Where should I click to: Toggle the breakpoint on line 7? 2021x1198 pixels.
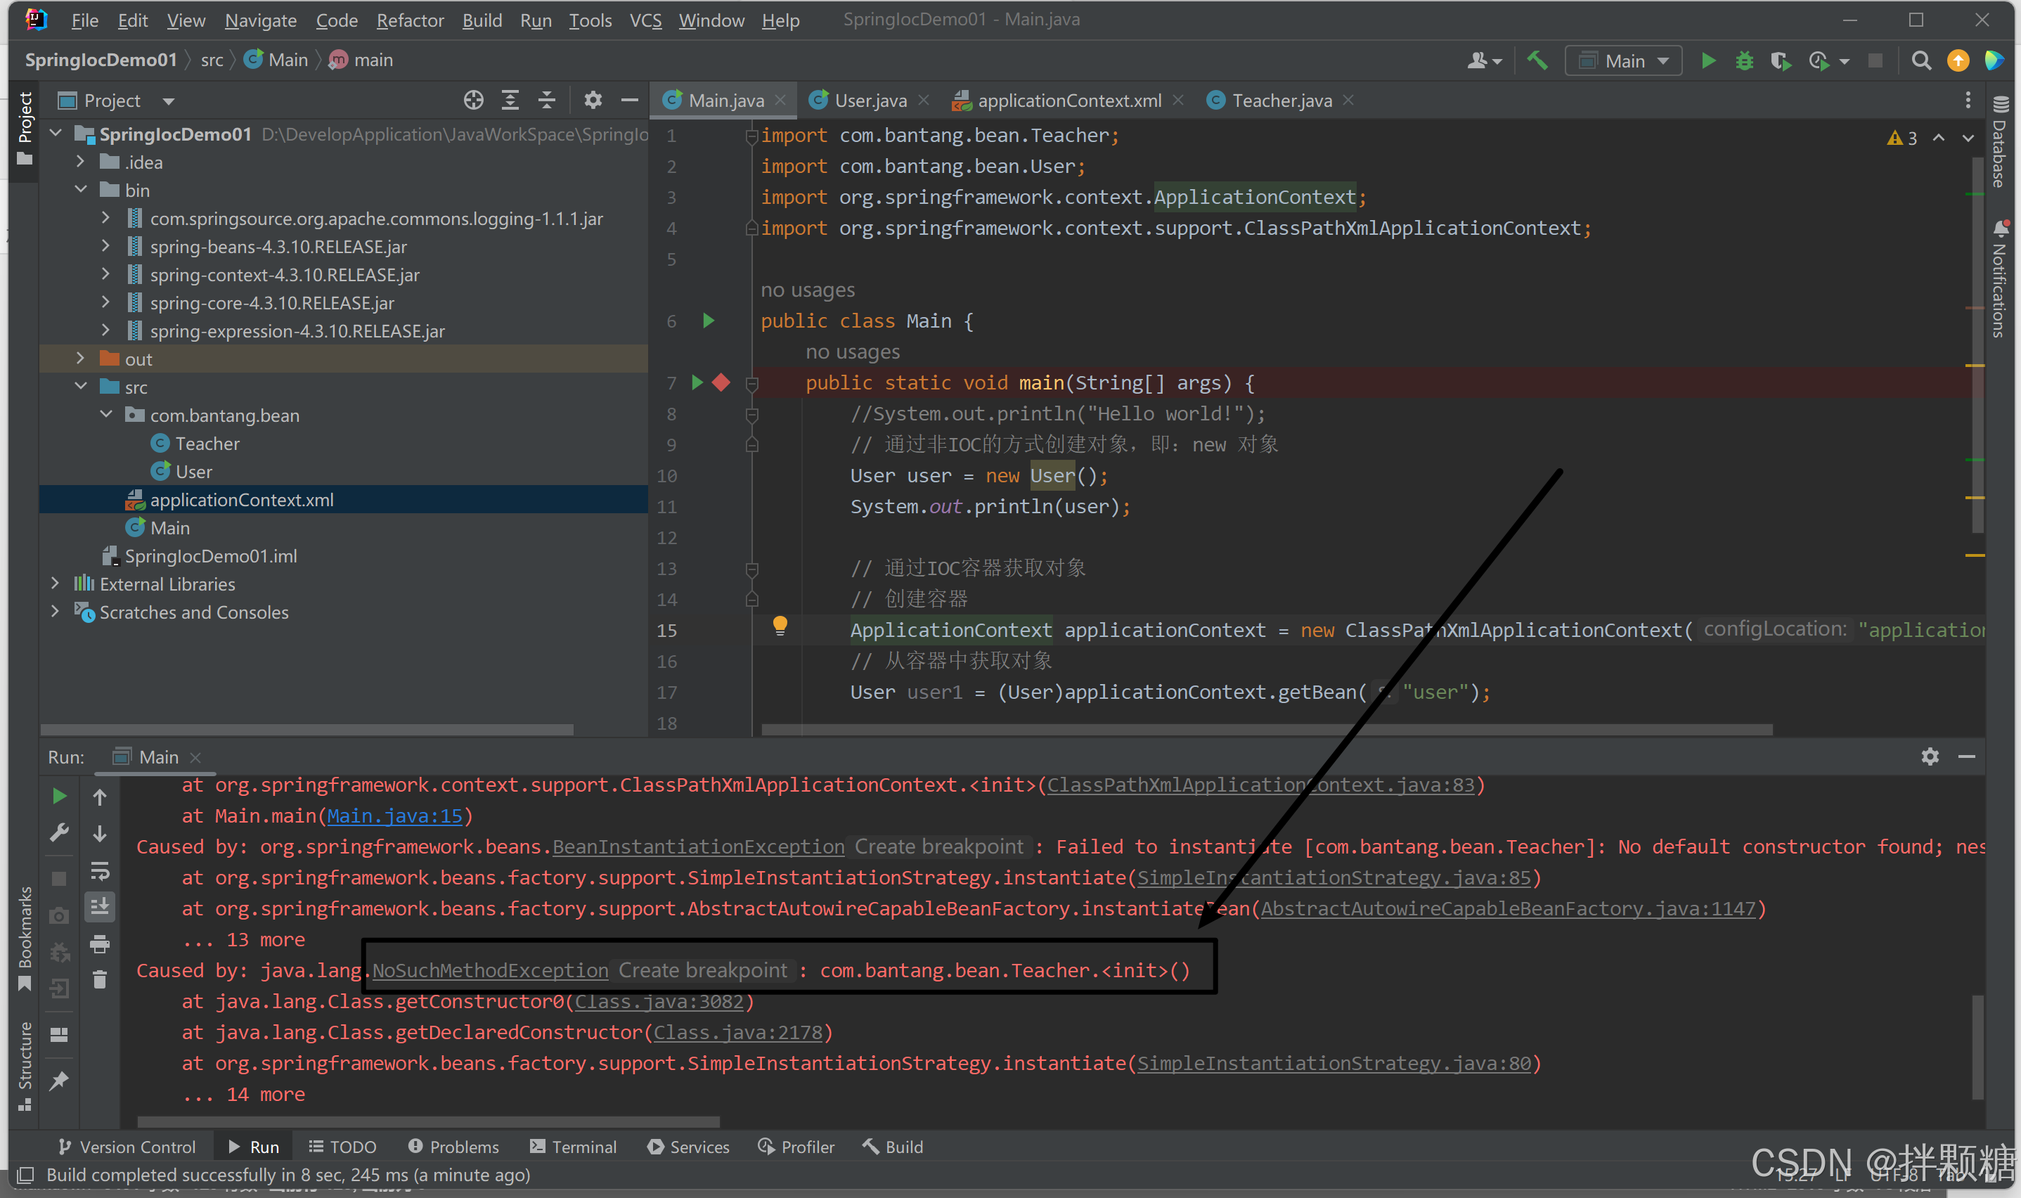pos(721,382)
